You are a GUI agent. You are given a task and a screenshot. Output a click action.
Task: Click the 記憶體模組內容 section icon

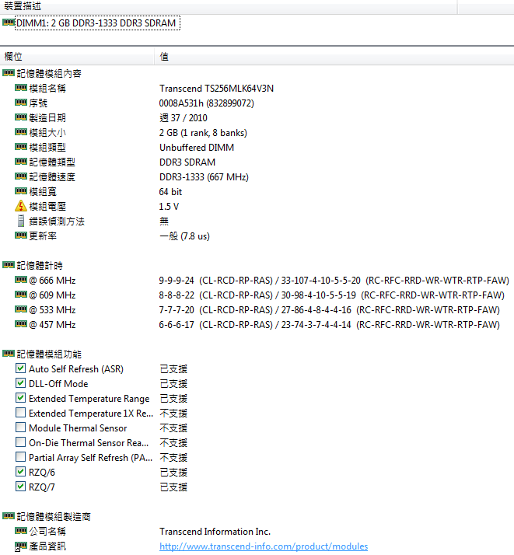(x=8, y=73)
